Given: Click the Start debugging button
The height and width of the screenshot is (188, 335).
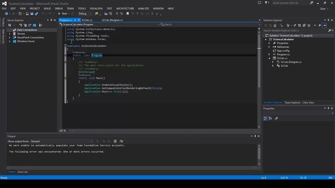Looking at the screenshot, I should tap(63, 14).
